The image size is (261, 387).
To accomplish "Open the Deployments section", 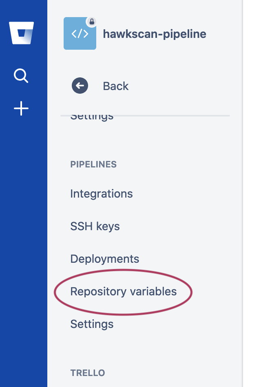I will (105, 259).
